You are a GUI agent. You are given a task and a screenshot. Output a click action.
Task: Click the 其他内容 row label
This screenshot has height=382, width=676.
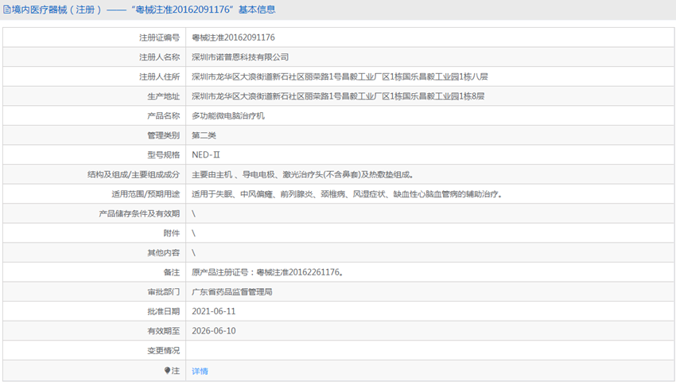point(163,252)
